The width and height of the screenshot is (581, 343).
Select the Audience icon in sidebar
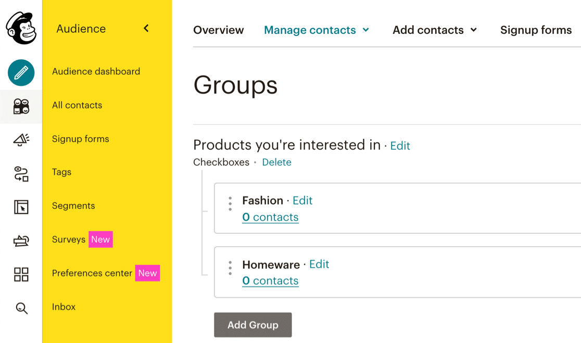point(21,107)
